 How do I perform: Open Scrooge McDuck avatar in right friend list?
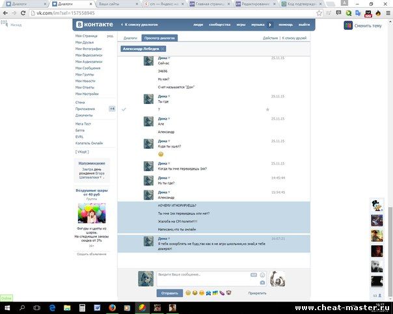(x=377, y=205)
